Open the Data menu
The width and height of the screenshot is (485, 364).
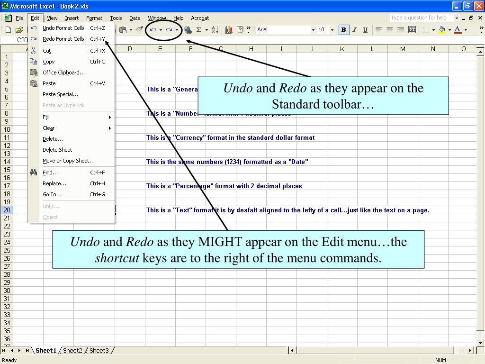(x=135, y=18)
